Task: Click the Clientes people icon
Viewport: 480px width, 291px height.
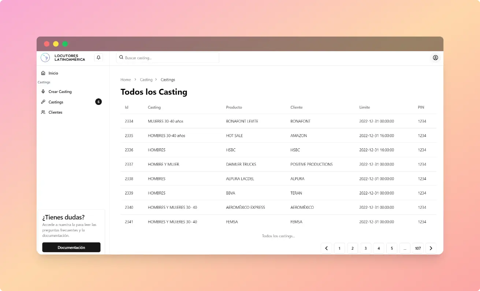Action: (x=43, y=112)
